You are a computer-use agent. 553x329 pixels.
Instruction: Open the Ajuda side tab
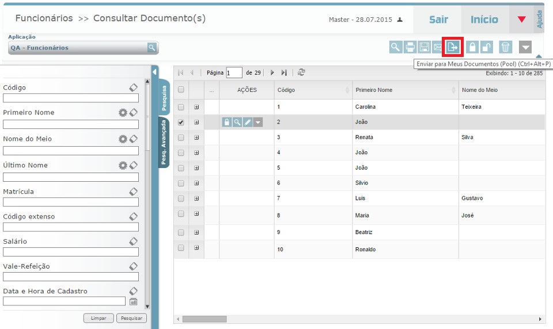539,19
